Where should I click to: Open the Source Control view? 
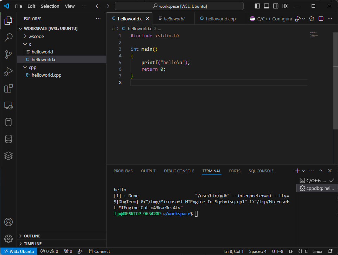[x=8, y=54]
